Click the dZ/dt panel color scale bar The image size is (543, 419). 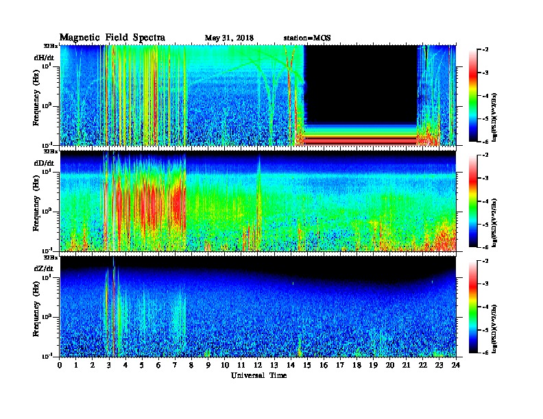pyautogui.click(x=473, y=307)
